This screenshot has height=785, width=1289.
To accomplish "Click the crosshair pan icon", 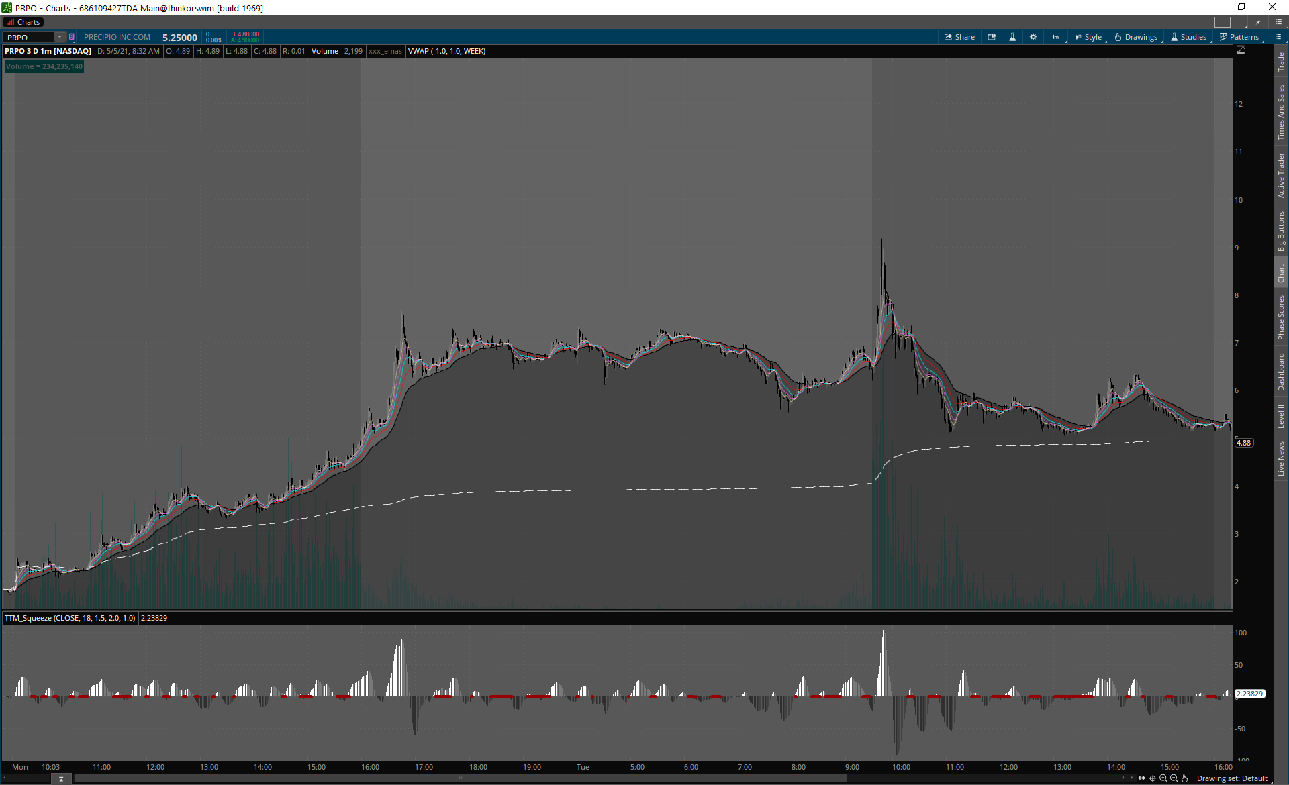I will click(x=1153, y=778).
